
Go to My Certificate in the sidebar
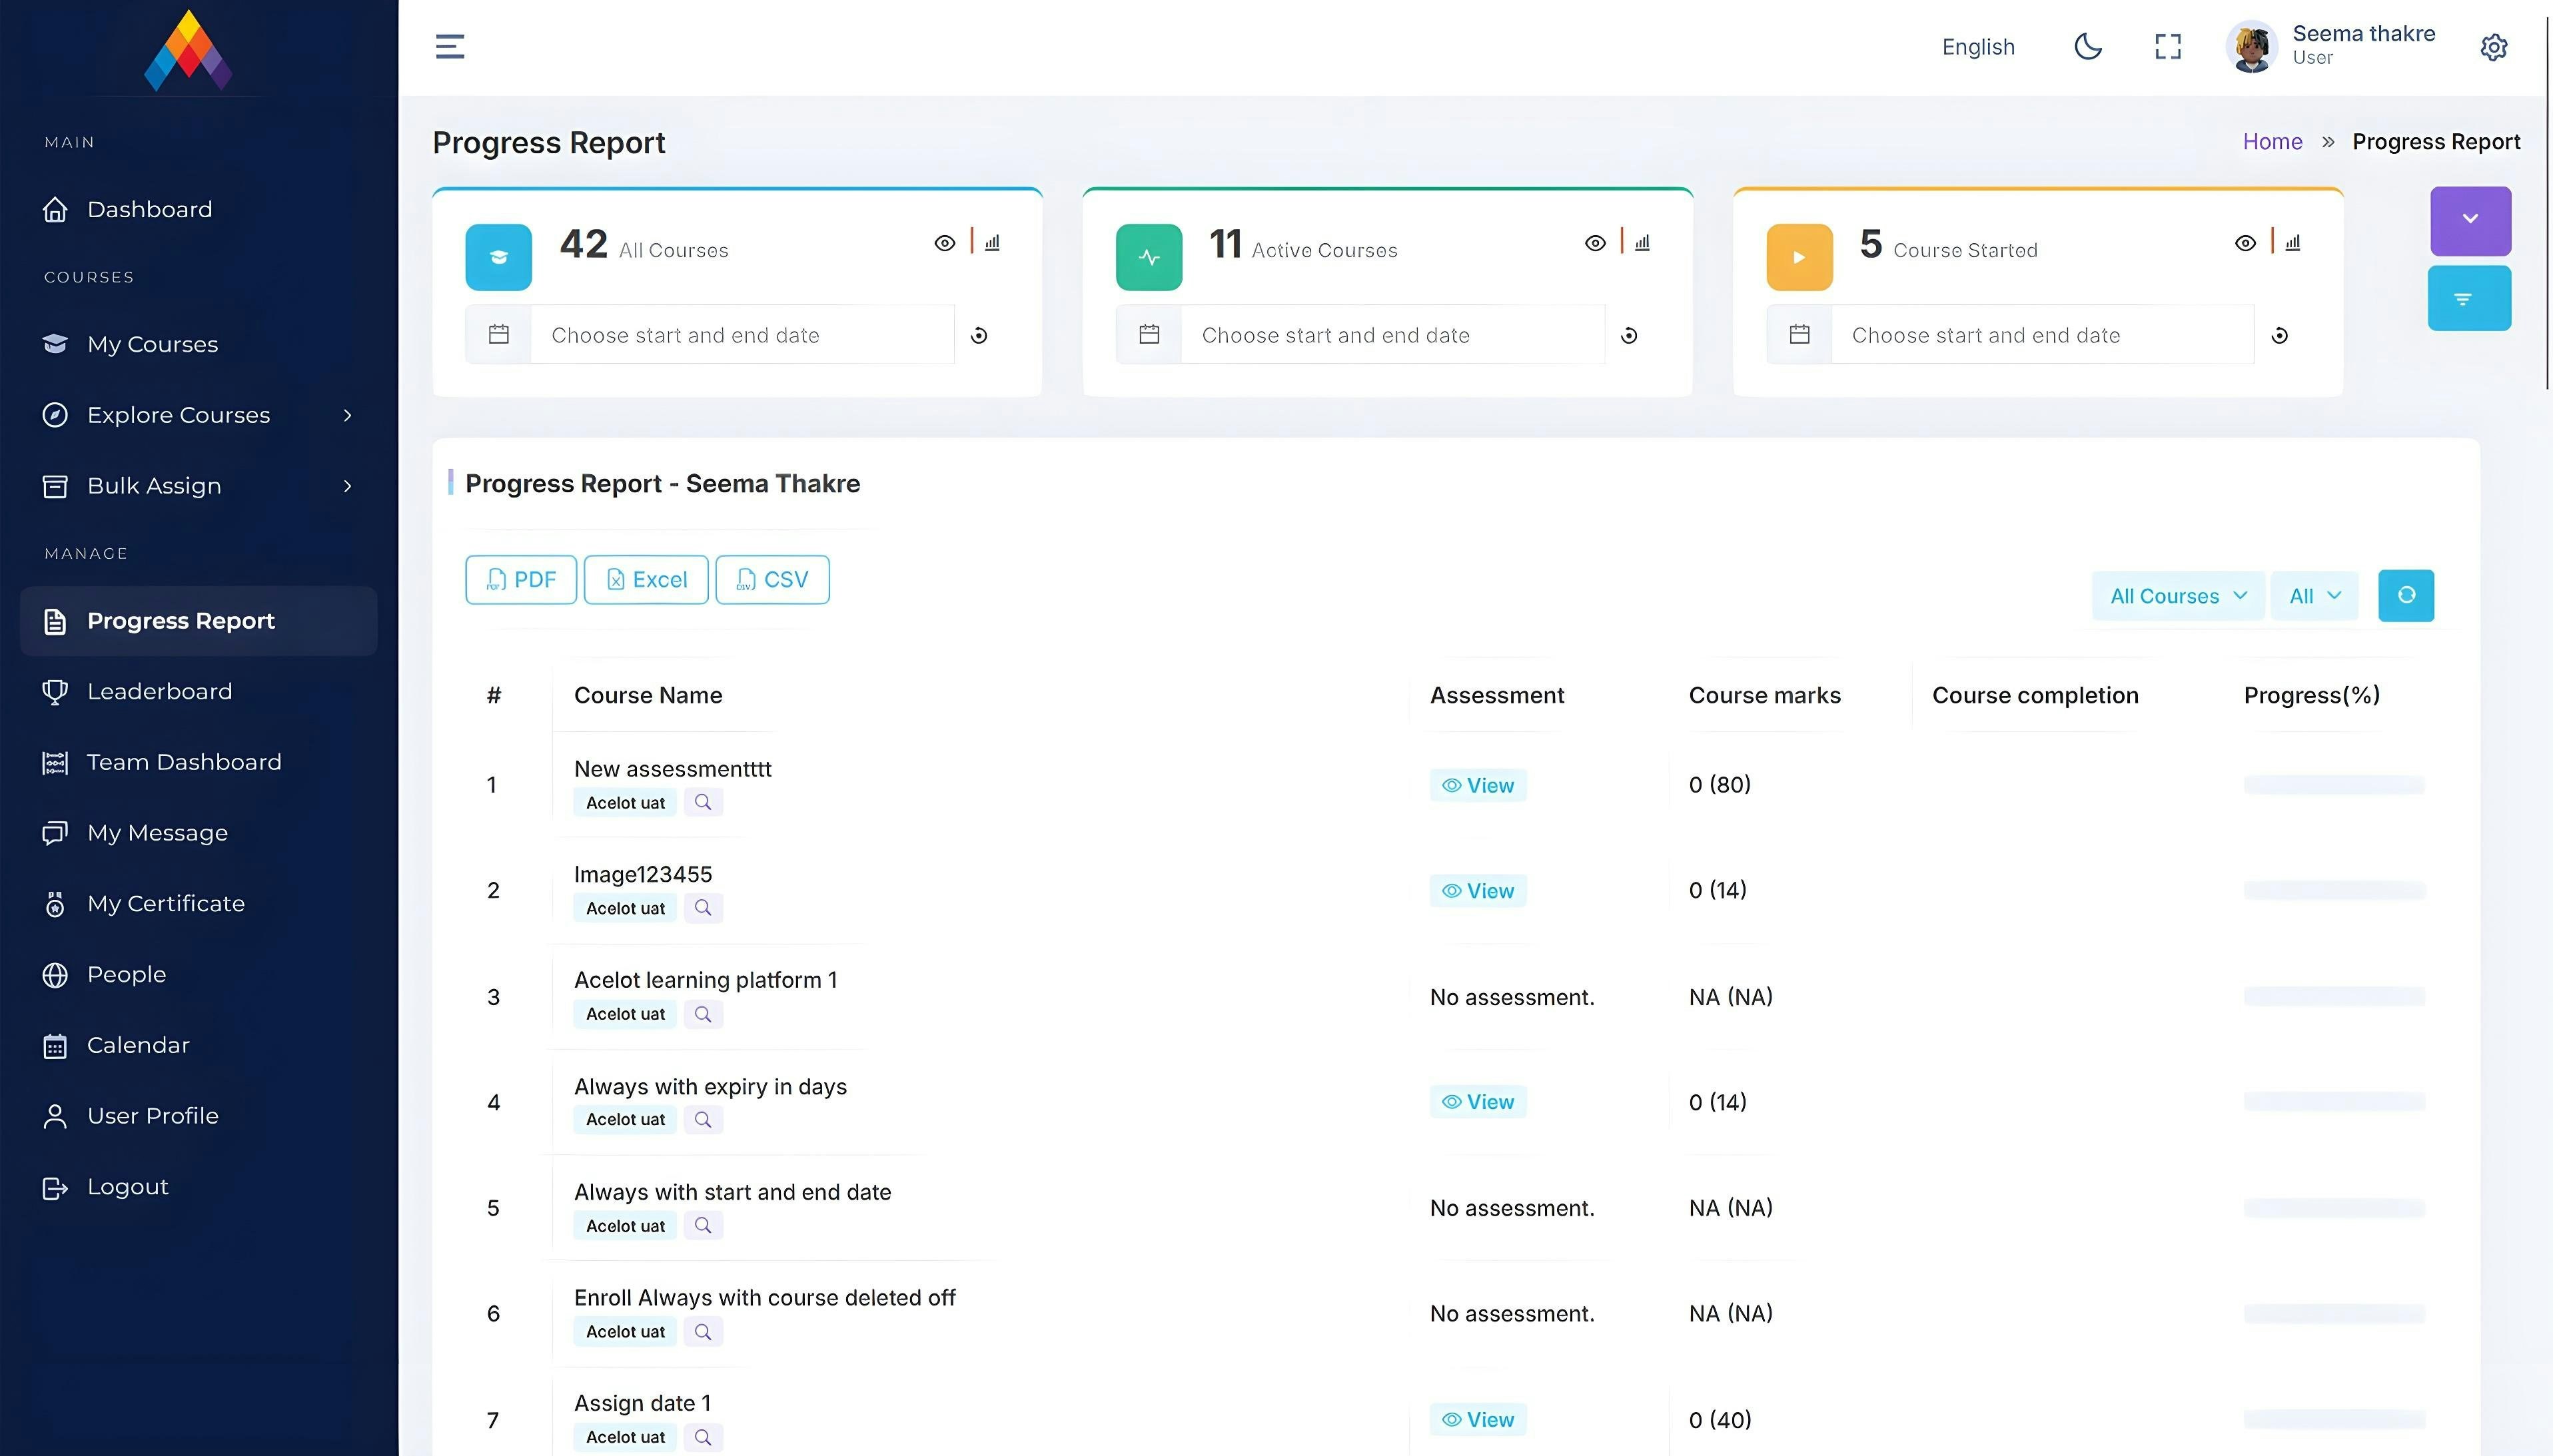(165, 903)
